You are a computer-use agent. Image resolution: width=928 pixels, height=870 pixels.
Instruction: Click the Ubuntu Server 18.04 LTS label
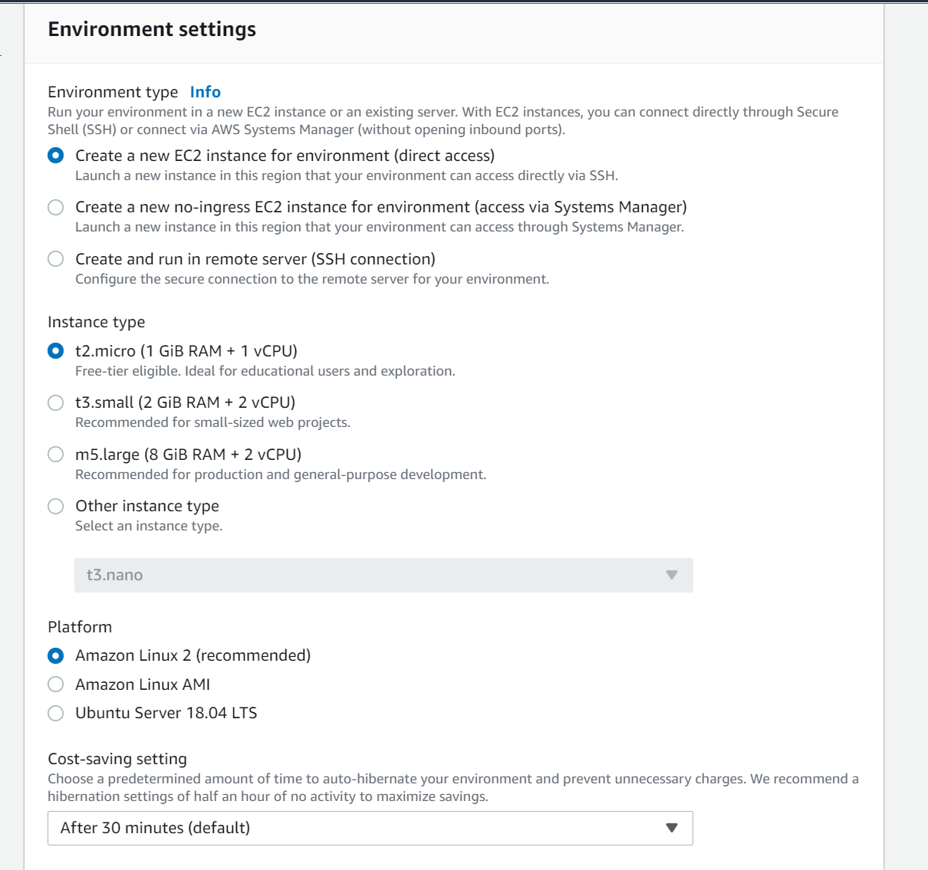[x=166, y=713]
